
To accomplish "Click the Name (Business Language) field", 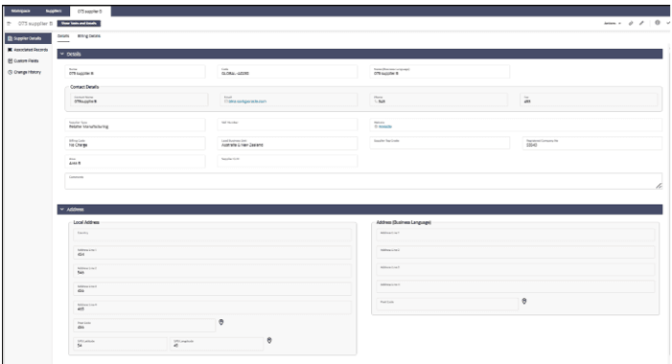I will 440,72.
